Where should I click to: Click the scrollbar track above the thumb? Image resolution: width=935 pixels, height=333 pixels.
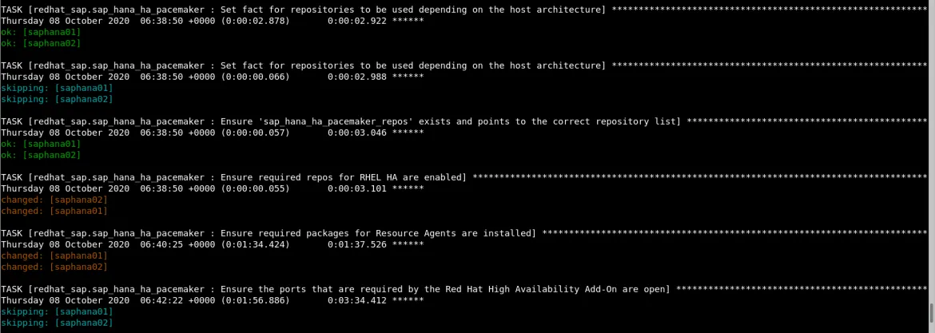(932, 152)
